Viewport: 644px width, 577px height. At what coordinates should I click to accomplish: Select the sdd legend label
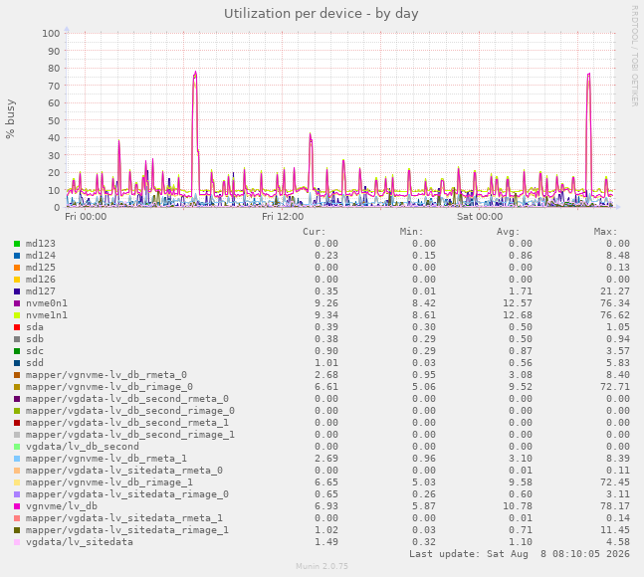click(x=35, y=363)
